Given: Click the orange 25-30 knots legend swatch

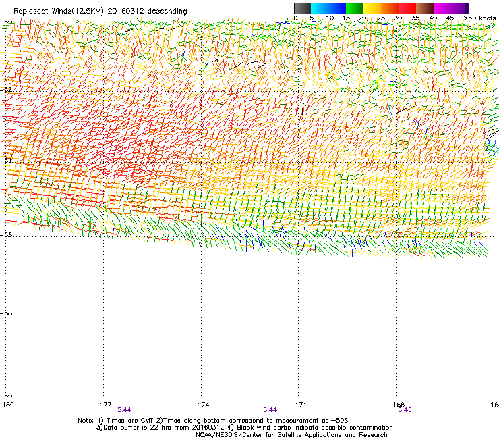Looking at the screenshot, I should coord(390,8).
